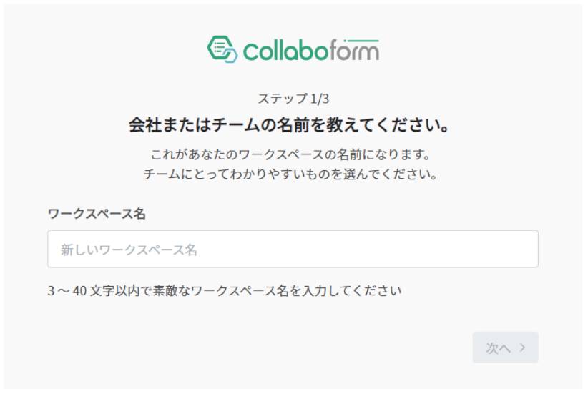588x394 pixels.
Task: Click the '1/3' number in the step label
Action: tap(320, 99)
